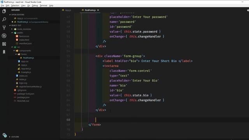The width and height of the screenshot is (249, 140).
Task: Open App.css in the explorer tree
Action: click(x=25, y=61)
